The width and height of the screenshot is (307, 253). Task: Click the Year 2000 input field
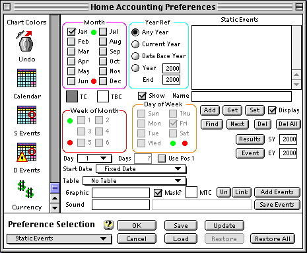(171, 68)
